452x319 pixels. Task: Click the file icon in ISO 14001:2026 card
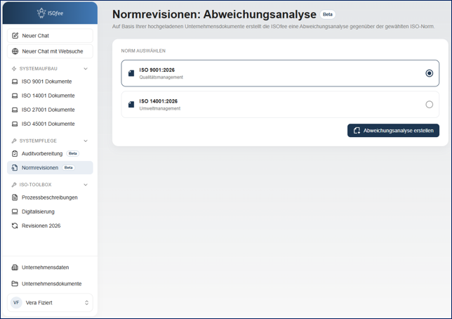click(x=131, y=105)
